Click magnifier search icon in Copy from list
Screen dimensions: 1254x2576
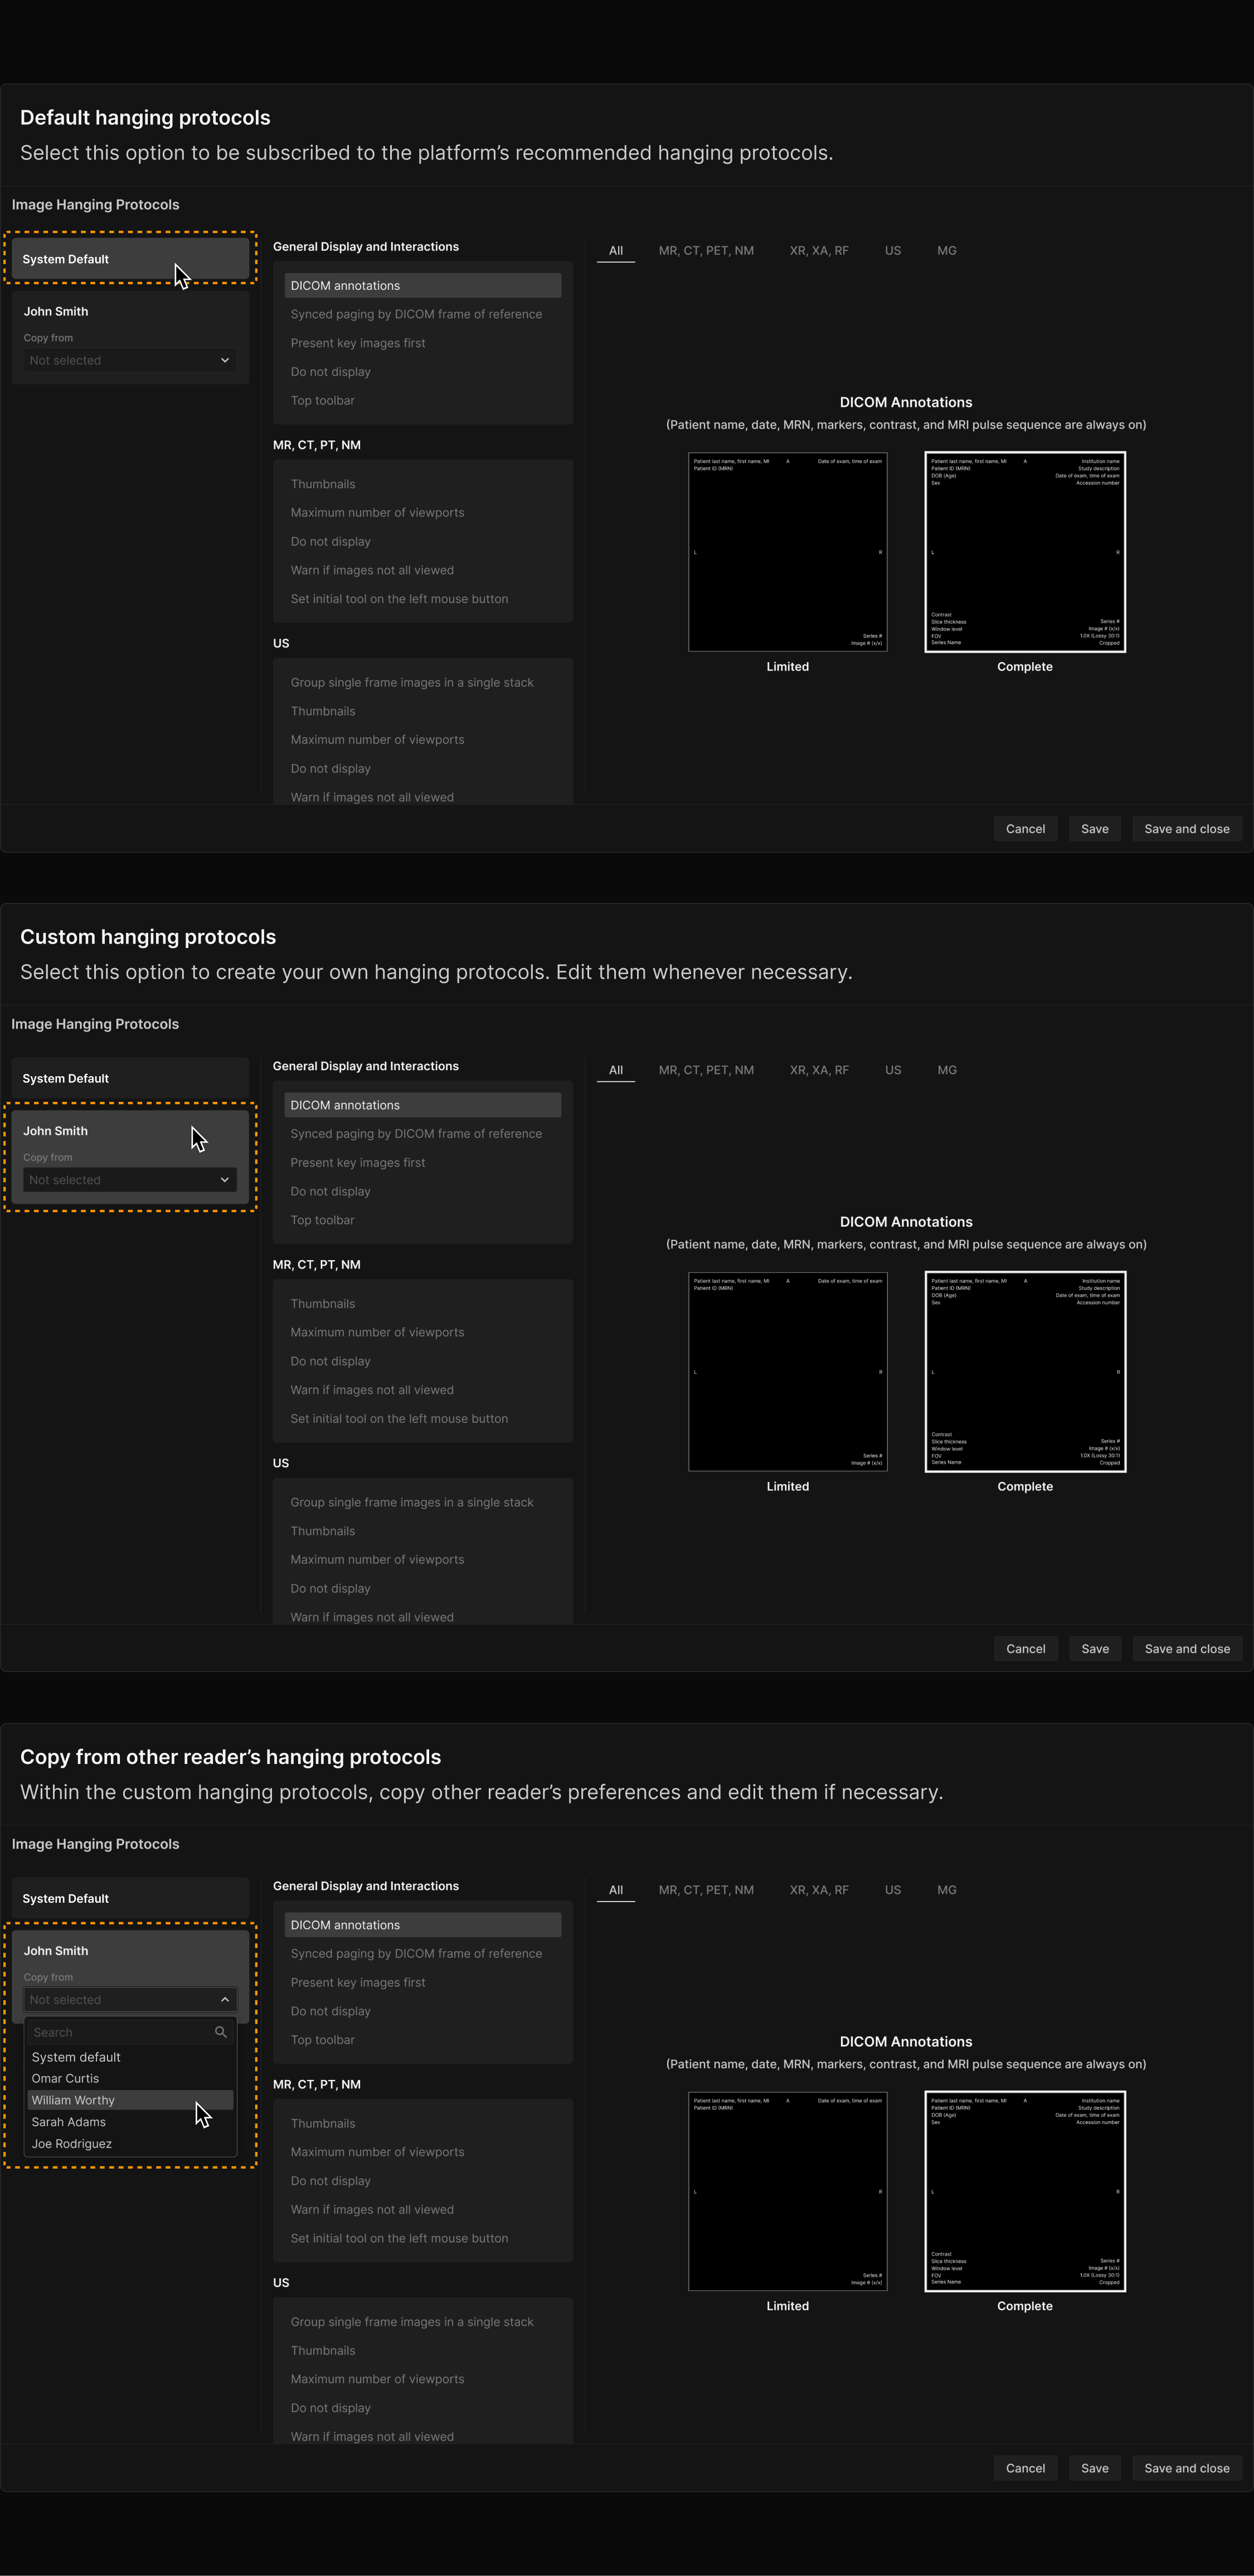click(221, 2032)
